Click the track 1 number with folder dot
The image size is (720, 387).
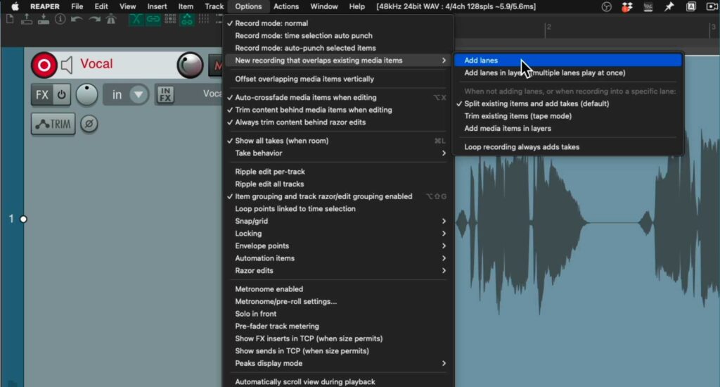pyautogui.click(x=17, y=219)
